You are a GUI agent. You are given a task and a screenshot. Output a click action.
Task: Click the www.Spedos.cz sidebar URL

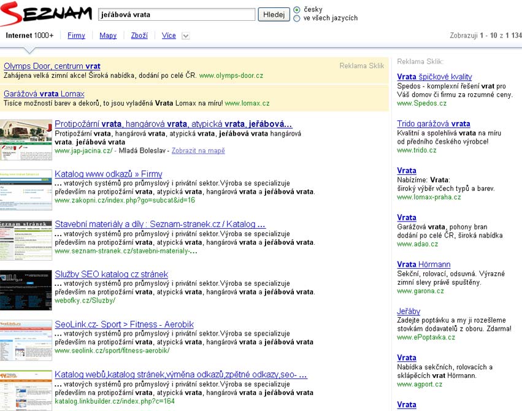[x=421, y=103]
